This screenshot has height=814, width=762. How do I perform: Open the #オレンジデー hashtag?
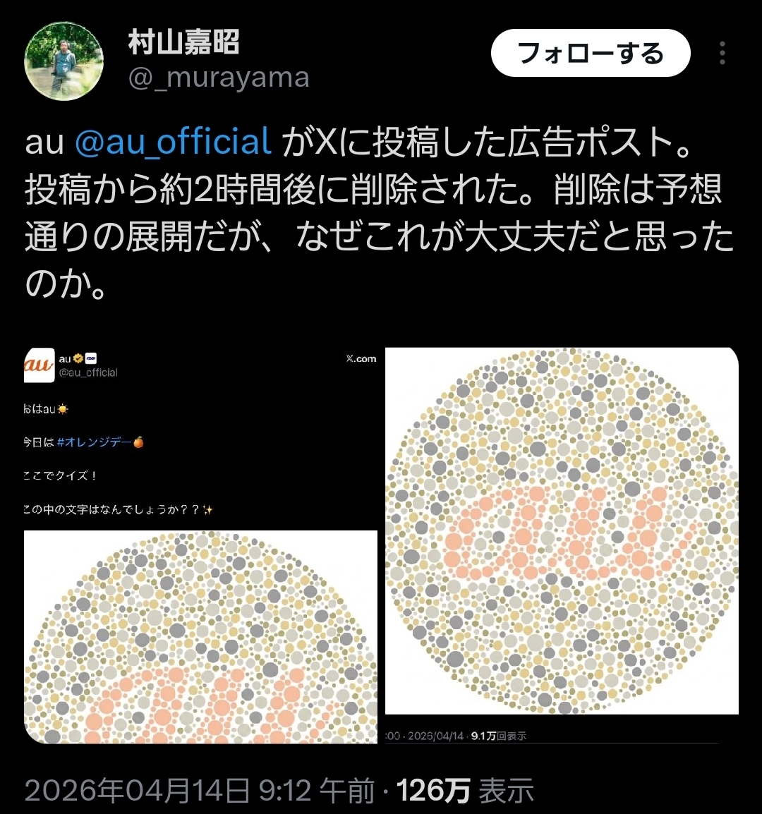(x=94, y=442)
